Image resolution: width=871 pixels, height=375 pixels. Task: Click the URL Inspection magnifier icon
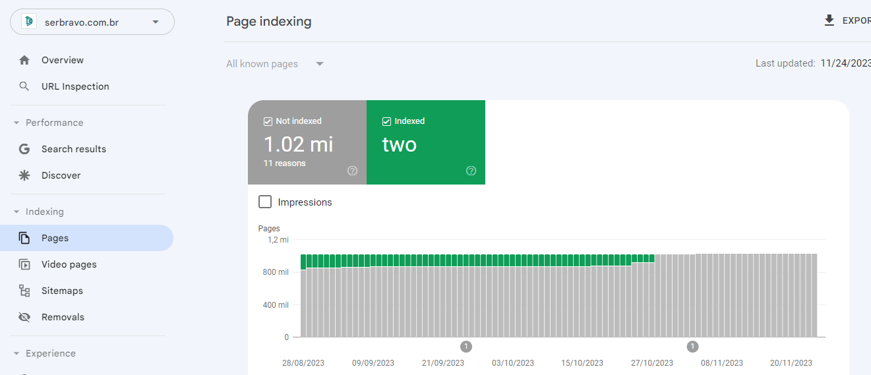pos(24,86)
